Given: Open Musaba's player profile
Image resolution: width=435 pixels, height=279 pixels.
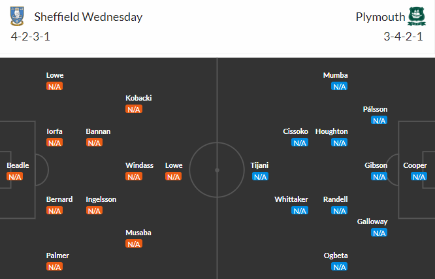Looking at the screenshot, I should point(138,233).
